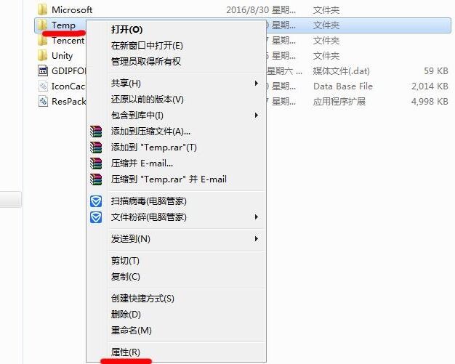
Task: Choose 打开(O) from the context menu
Action: 126,30
